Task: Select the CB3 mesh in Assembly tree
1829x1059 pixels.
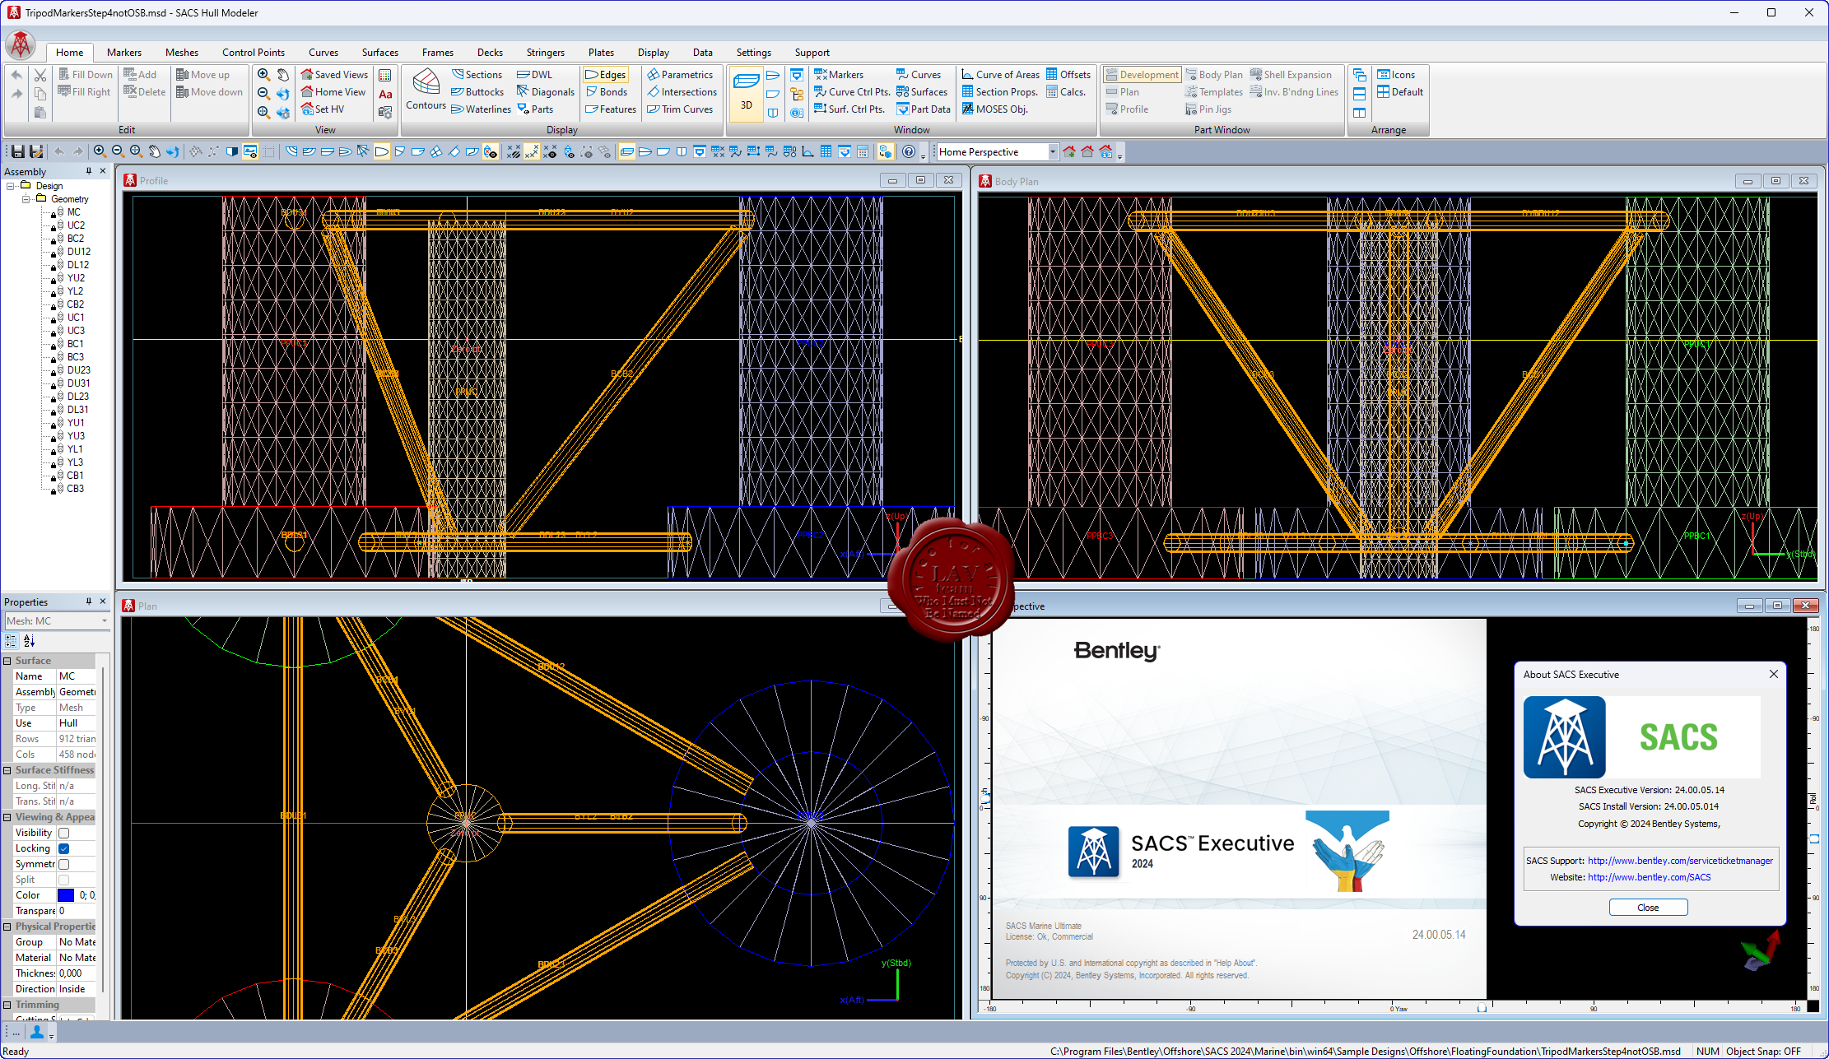Action: click(75, 488)
